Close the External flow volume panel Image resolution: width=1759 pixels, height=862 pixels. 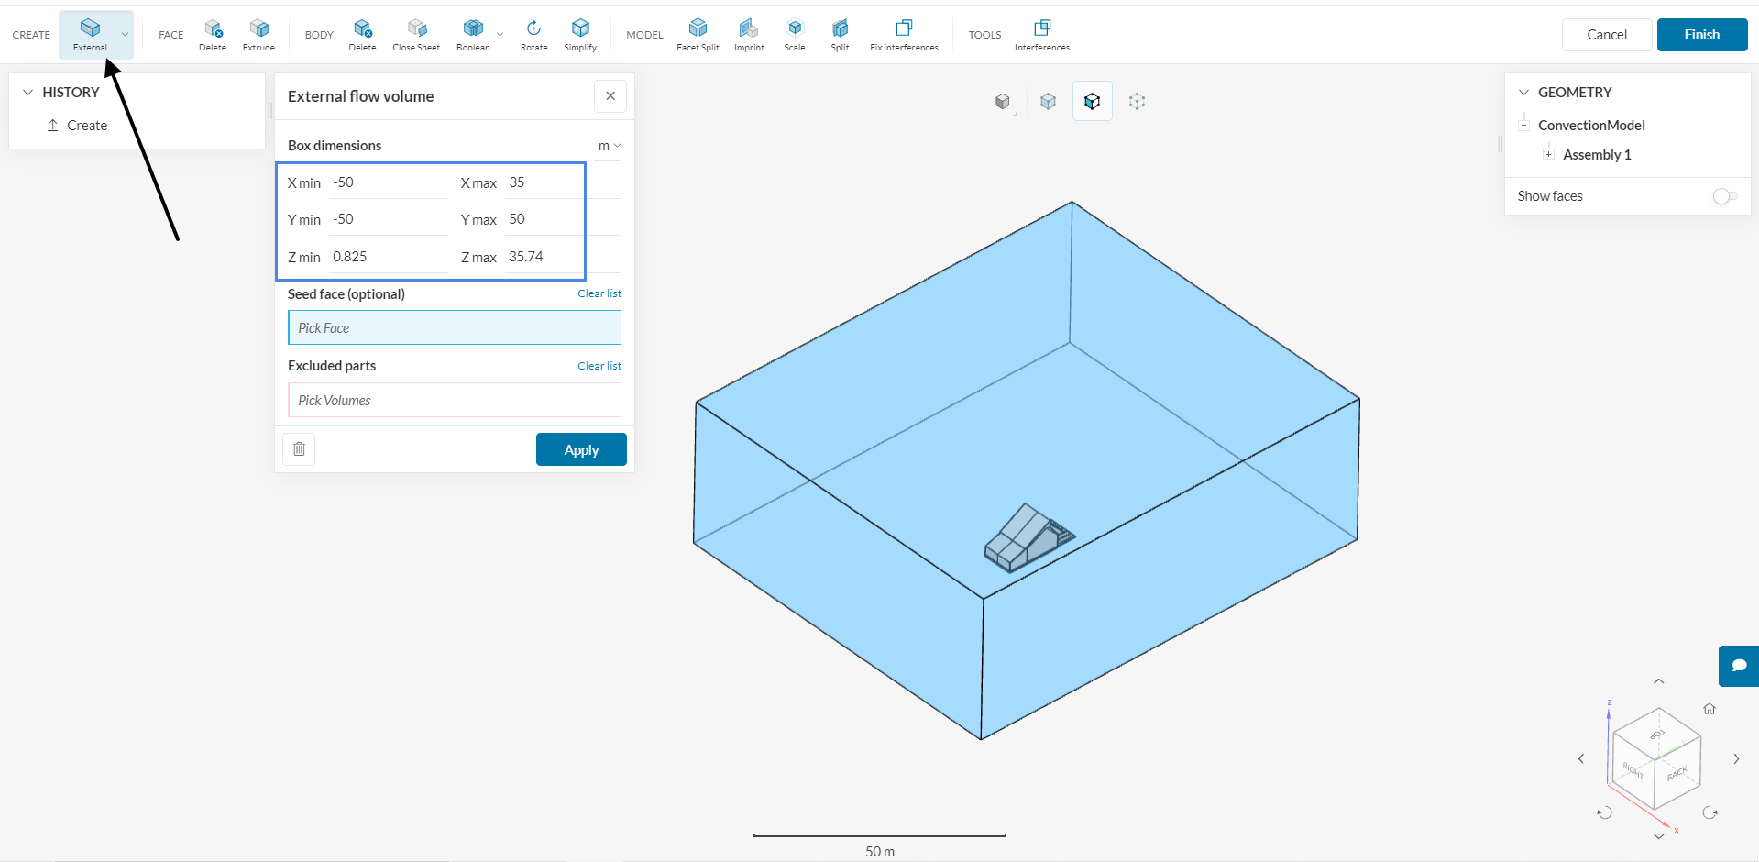click(x=610, y=96)
